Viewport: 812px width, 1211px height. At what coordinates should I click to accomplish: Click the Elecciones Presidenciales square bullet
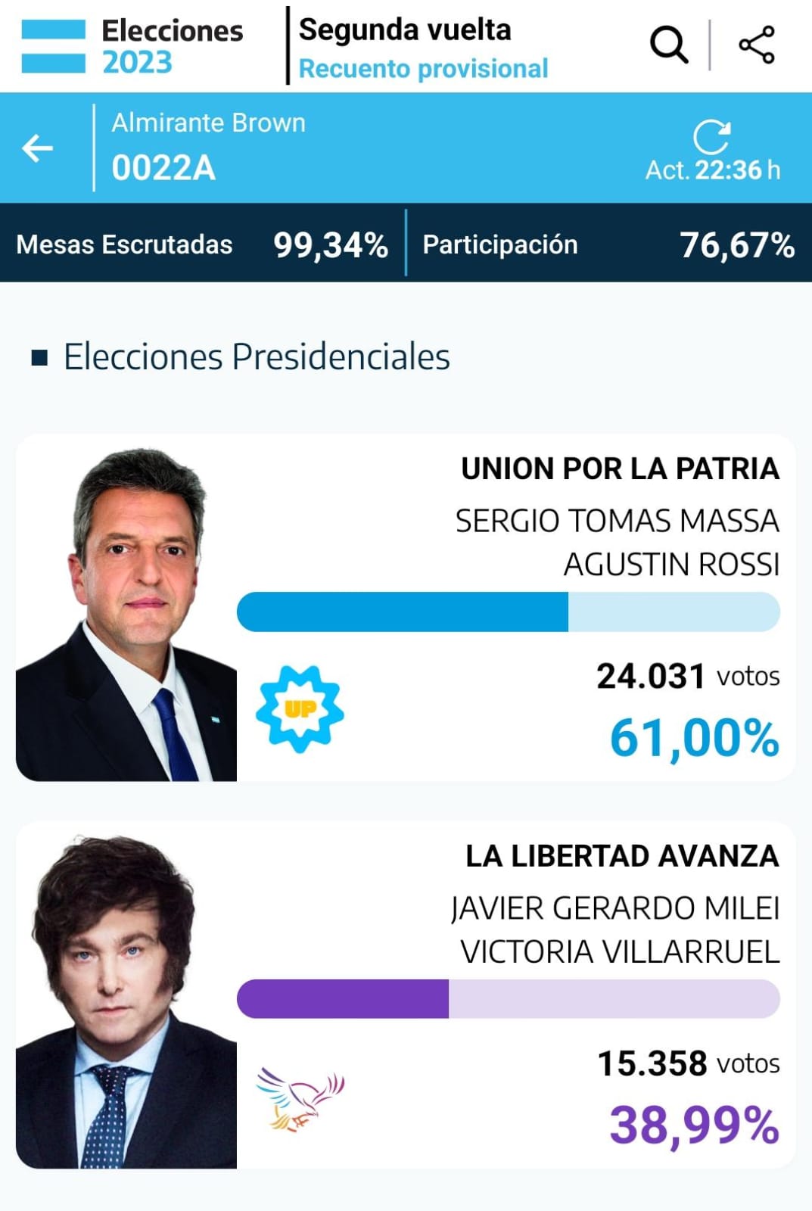(39, 357)
